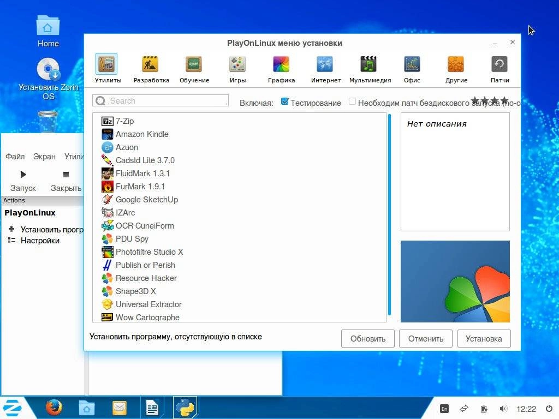Viewport: 559px width, 419px height.
Task: Click the OCR CuneiForm icon
Action: point(108,226)
